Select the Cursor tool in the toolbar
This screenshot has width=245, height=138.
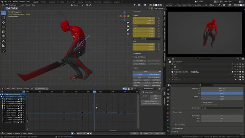[x=3, y=18]
